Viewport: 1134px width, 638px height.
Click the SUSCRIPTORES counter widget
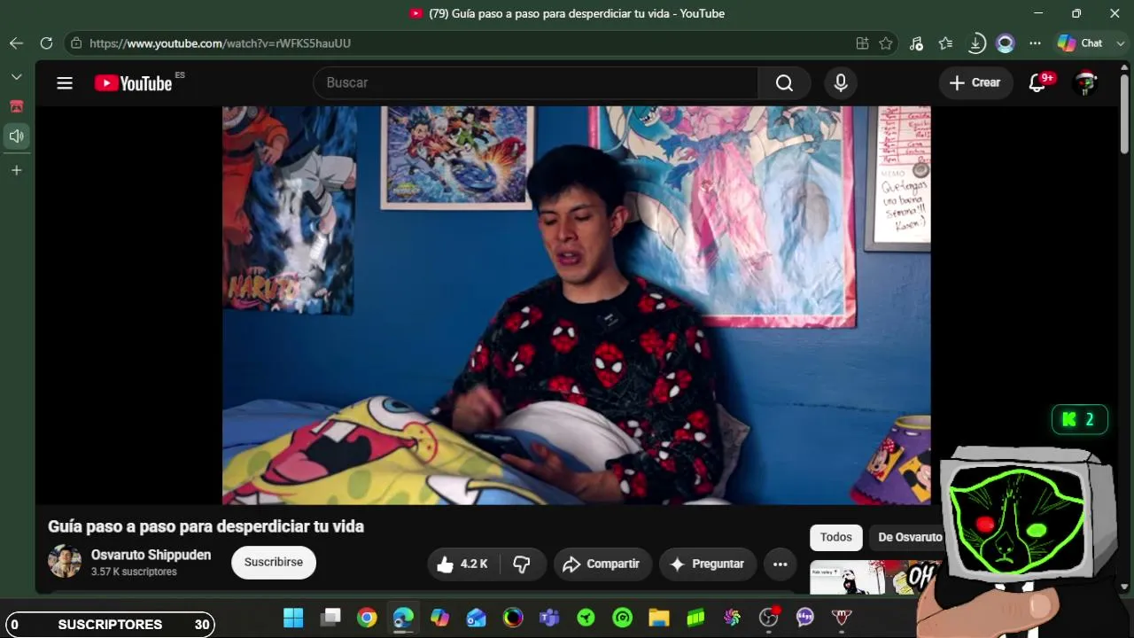[x=110, y=625]
